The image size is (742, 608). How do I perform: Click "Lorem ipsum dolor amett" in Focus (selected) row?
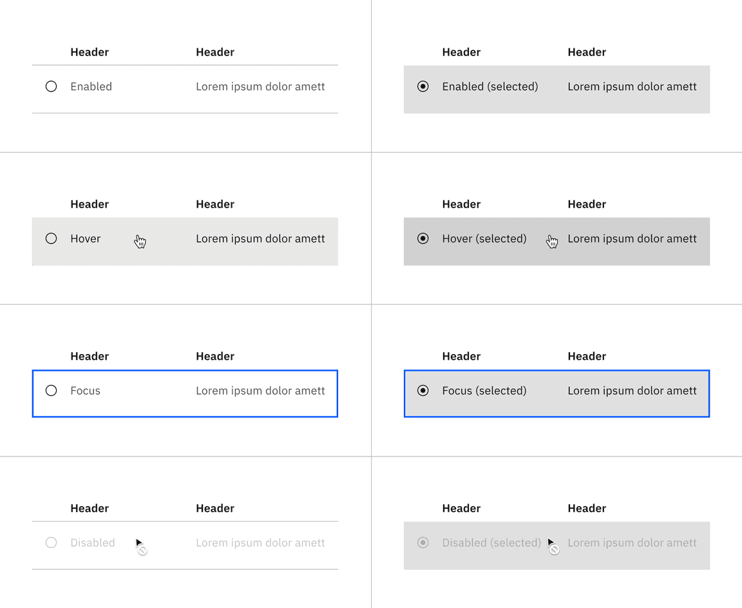click(633, 391)
